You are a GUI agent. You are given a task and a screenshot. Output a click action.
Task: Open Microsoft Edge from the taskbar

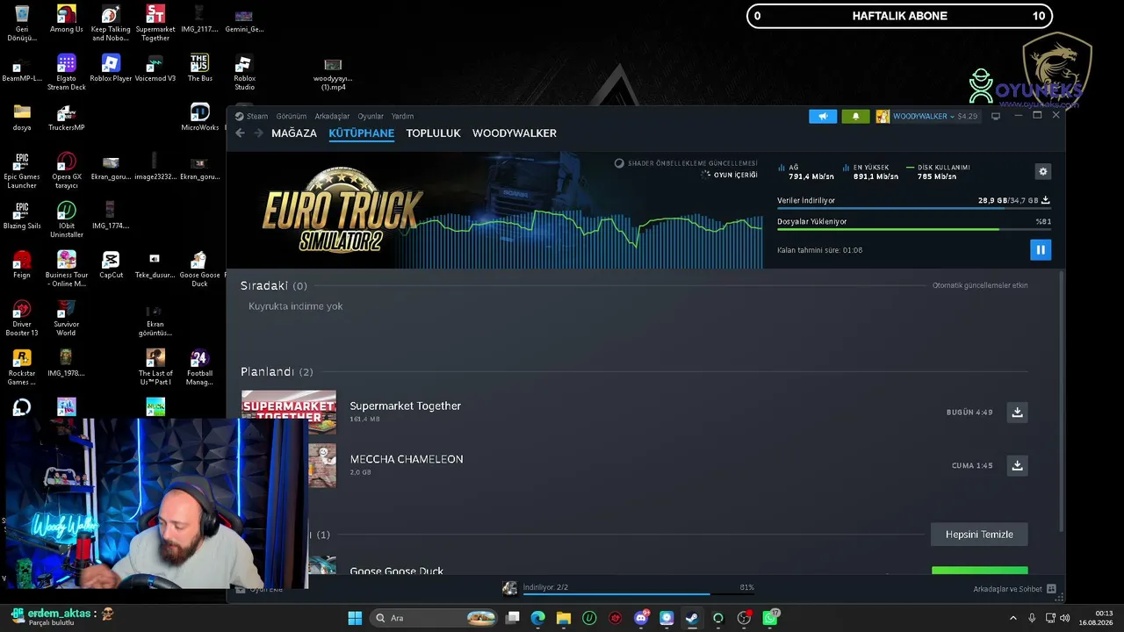coord(538,618)
